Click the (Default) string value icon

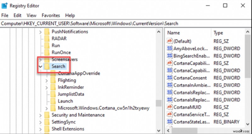tap(169, 41)
